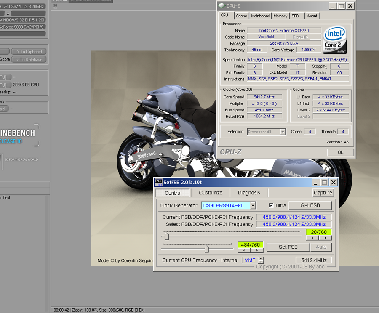
Task: Click the Level 2 cache 2 x 6144 KBytes value
Action: (x=331, y=110)
